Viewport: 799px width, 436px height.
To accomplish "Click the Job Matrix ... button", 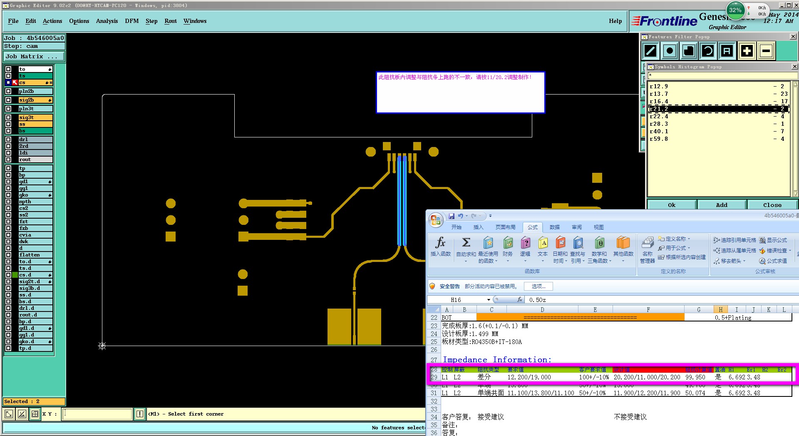I will click(x=34, y=57).
